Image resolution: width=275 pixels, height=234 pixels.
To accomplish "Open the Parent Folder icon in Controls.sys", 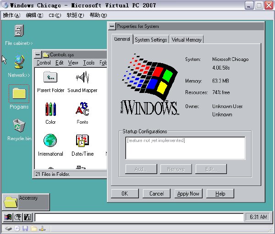I will (50, 77).
